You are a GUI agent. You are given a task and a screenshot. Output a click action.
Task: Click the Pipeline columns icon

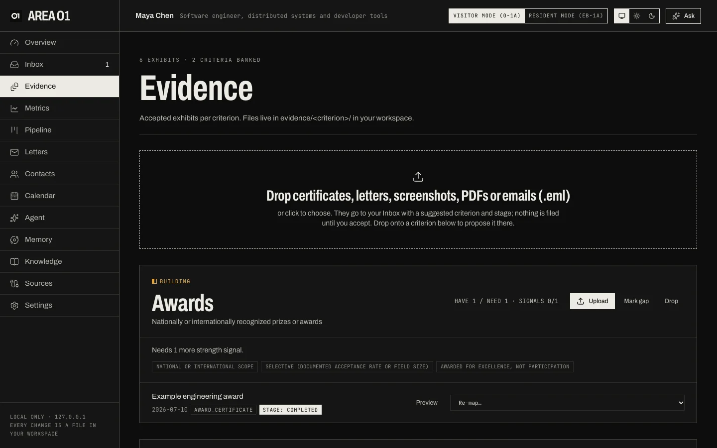[14, 130]
